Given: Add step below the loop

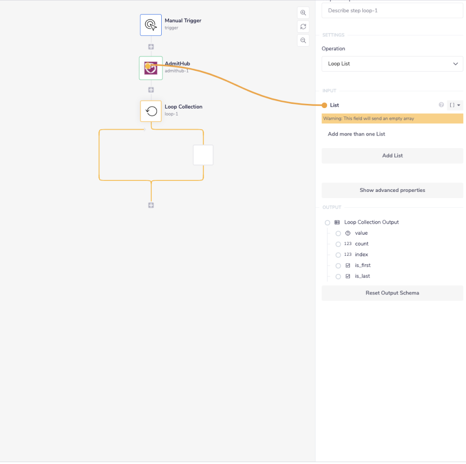Looking at the screenshot, I should [151, 205].
